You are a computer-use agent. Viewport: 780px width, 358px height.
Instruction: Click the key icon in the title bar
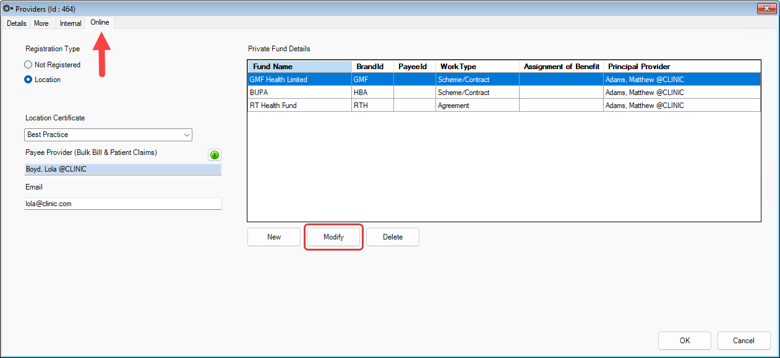point(8,8)
